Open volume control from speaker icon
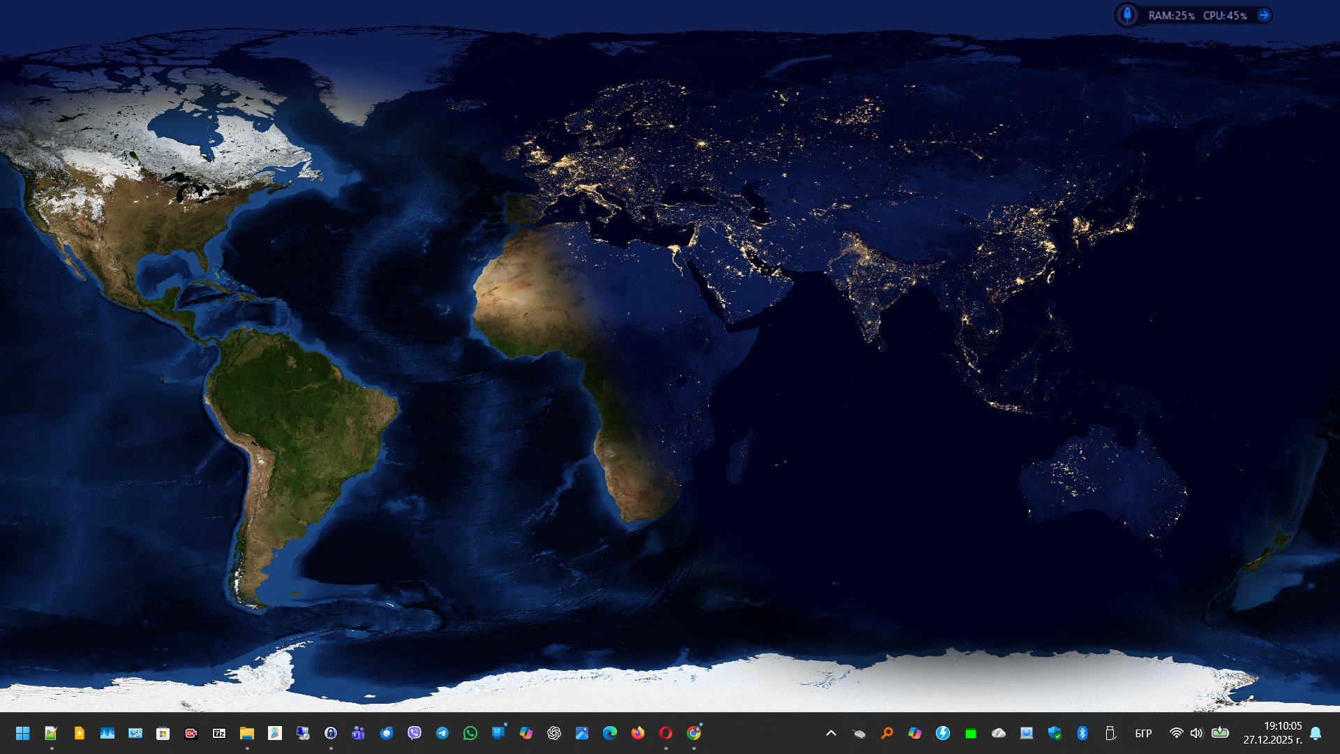 1197,733
